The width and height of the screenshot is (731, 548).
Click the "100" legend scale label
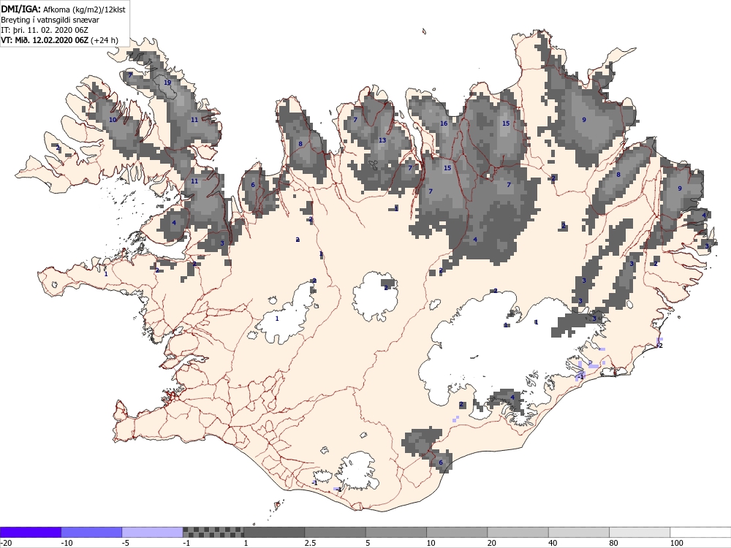pos(676,544)
